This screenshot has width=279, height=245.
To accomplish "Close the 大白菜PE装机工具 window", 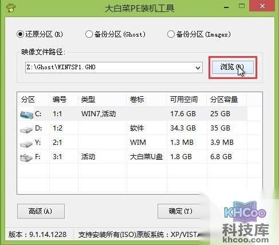I will [262, 6].
